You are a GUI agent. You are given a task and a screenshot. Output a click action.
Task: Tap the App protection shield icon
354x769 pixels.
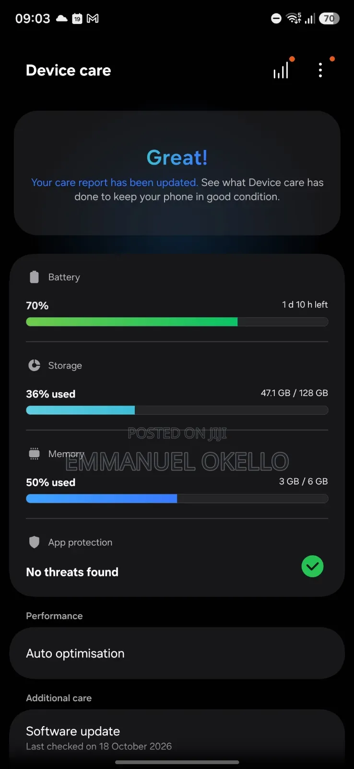34,542
